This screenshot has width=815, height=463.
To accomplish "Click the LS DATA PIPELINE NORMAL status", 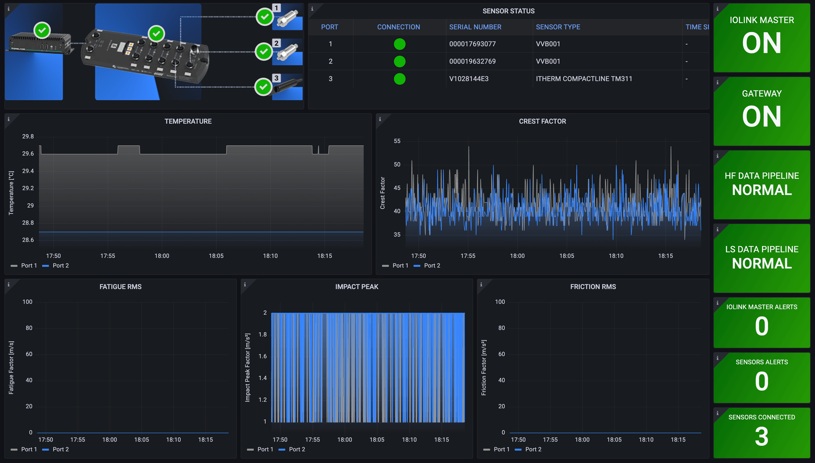I will [x=762, y=264].
